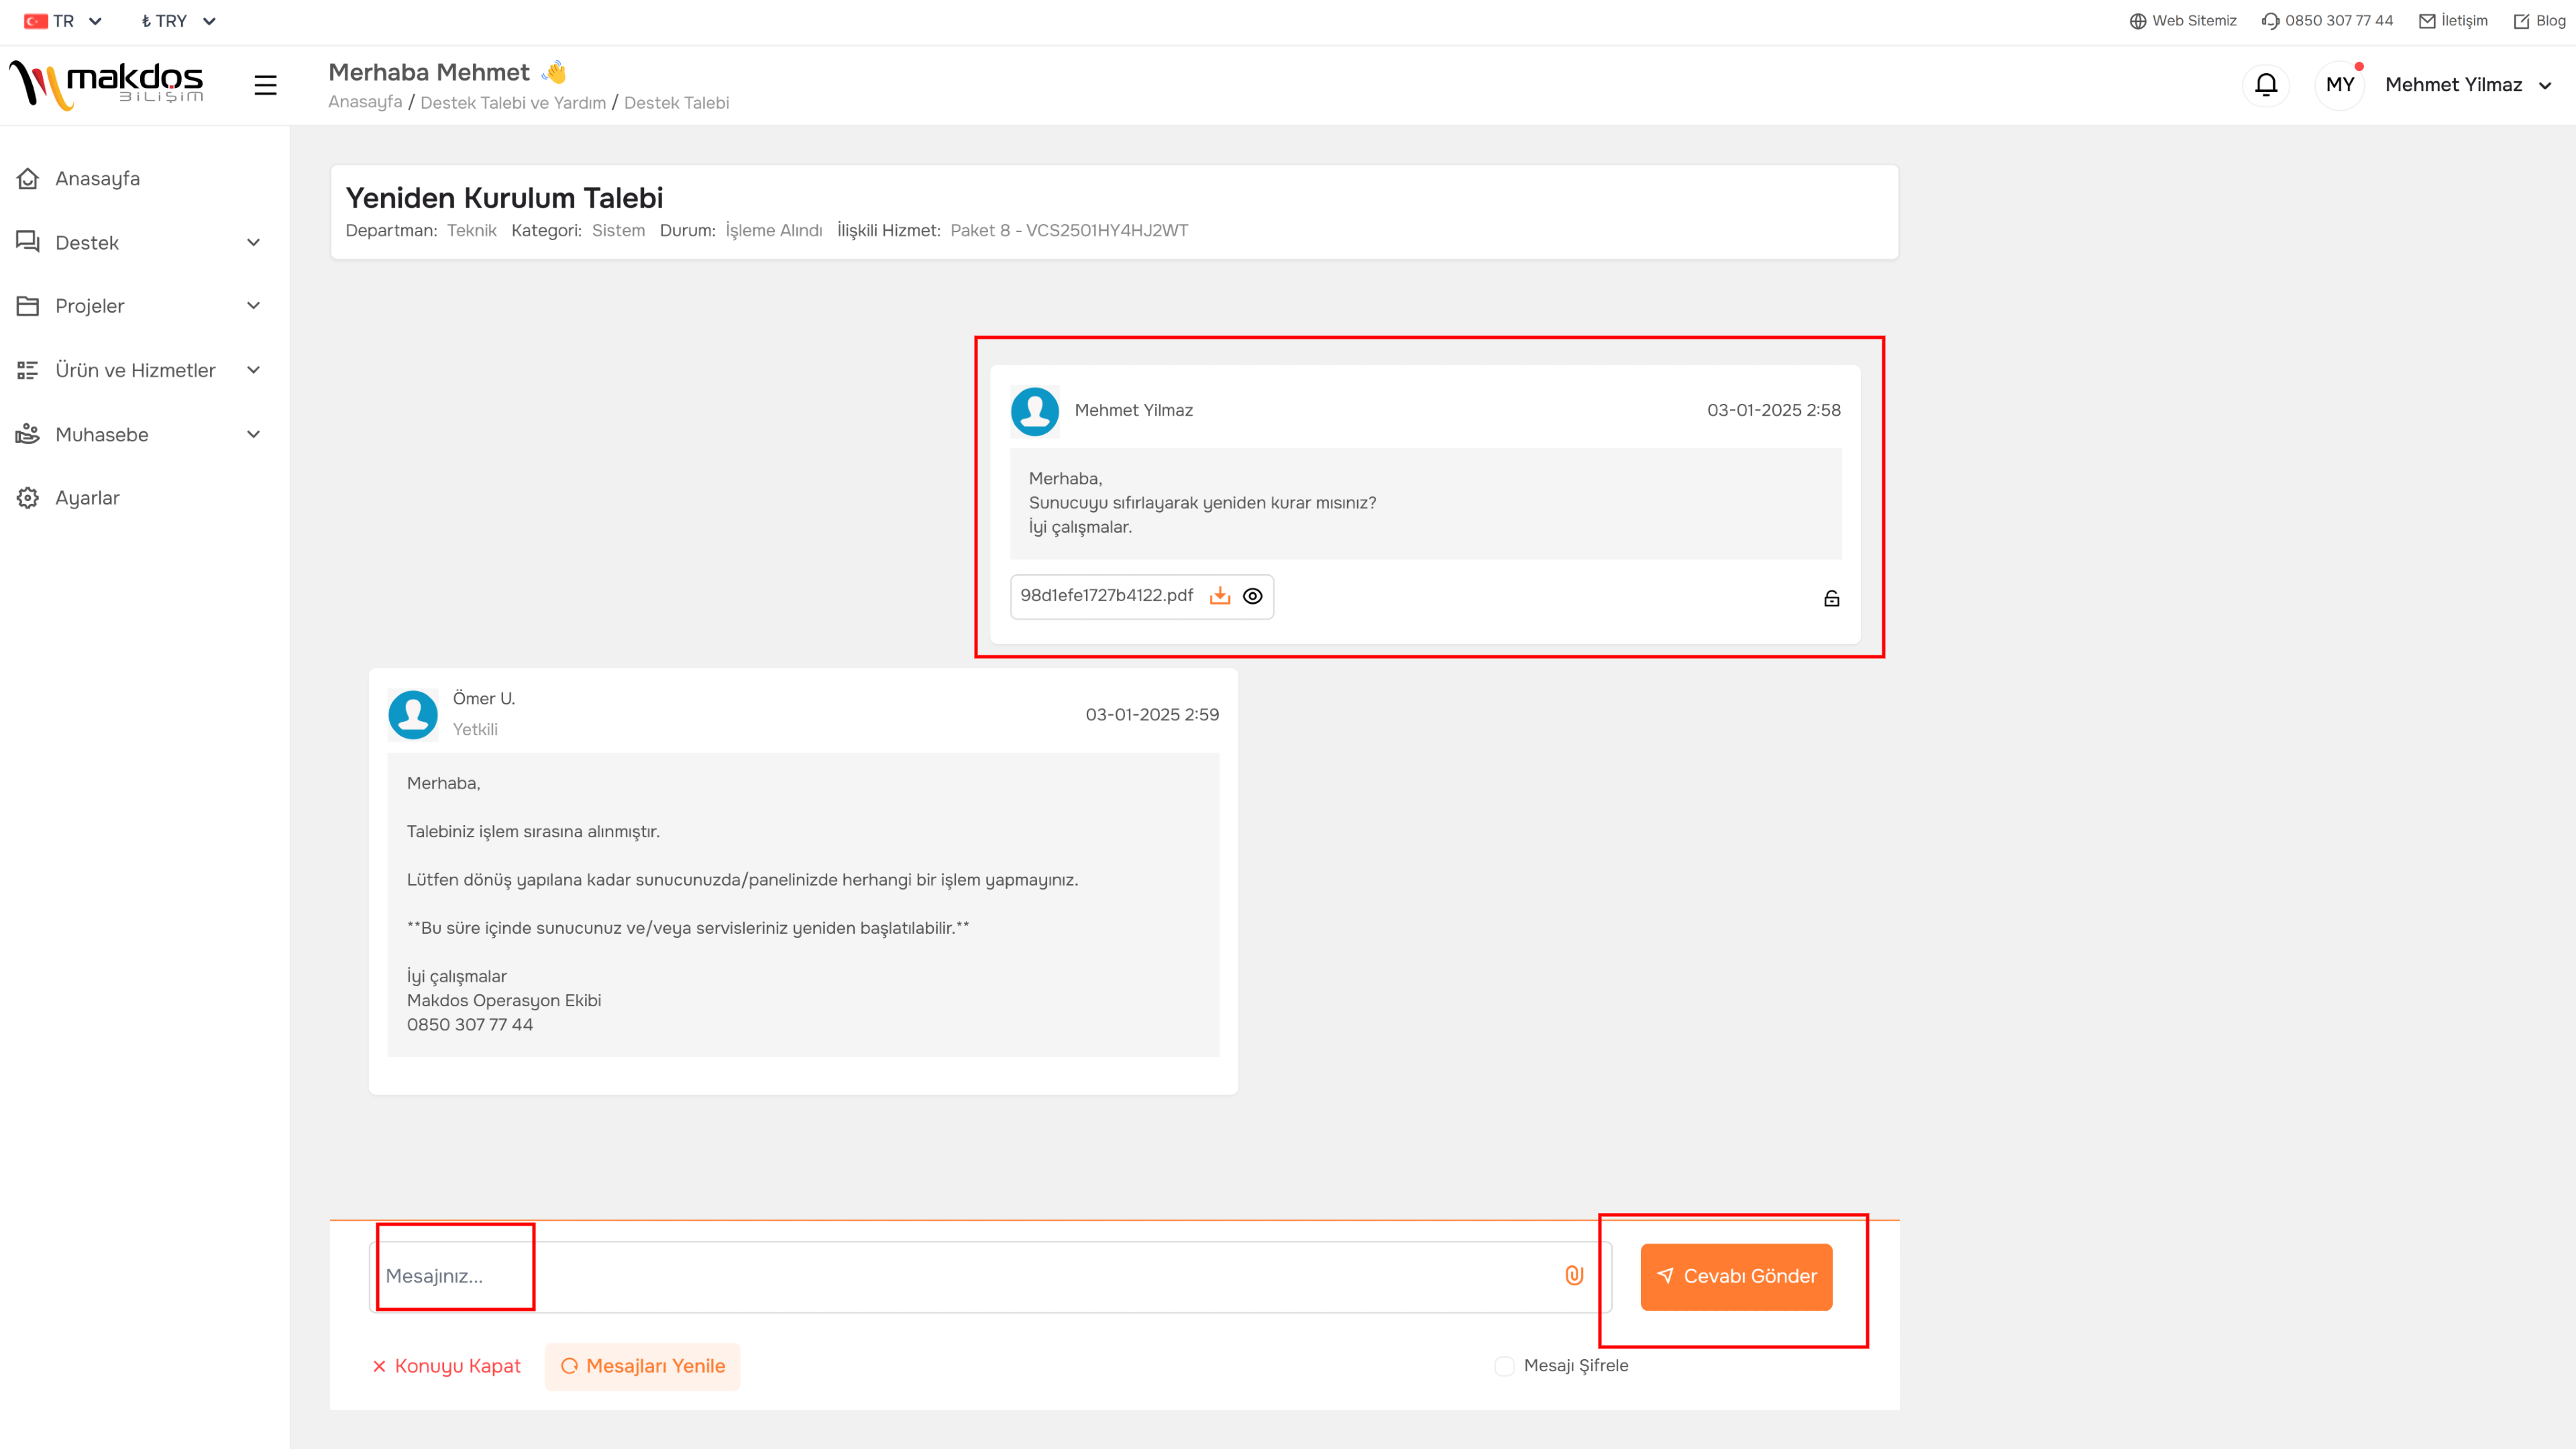Click the Projeler folder icon in the sidebar

coord(28,306)
